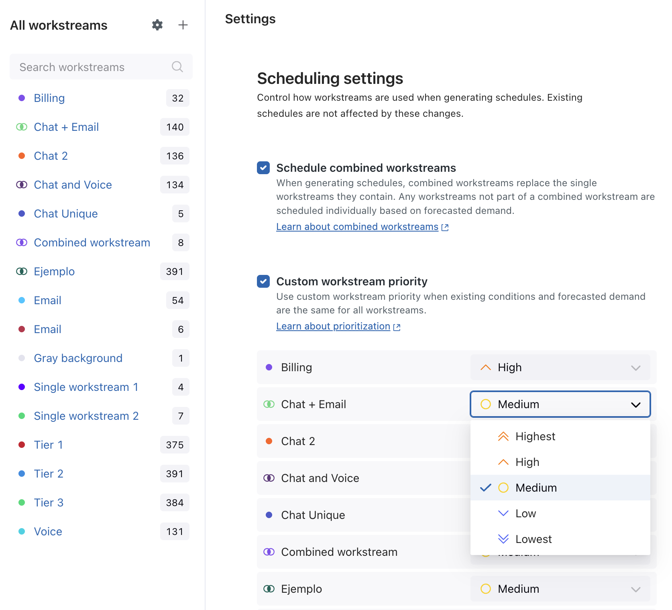Click the Ejemplo combined workstream icon in sidebar
The height and width of the screenshot is (610, 672).
(x=22, y=271)
